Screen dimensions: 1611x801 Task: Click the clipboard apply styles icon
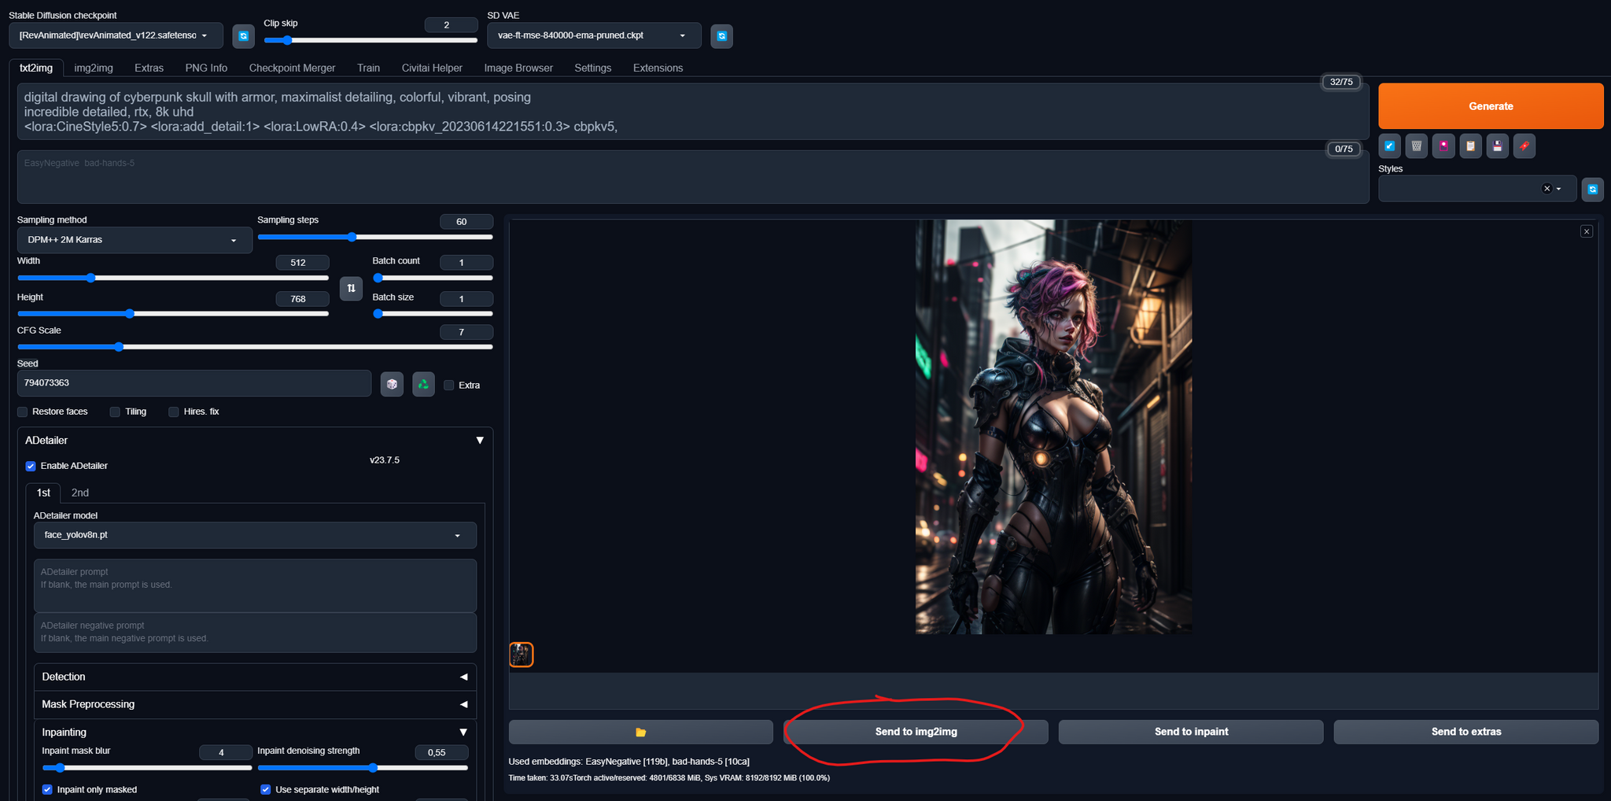1470,146
